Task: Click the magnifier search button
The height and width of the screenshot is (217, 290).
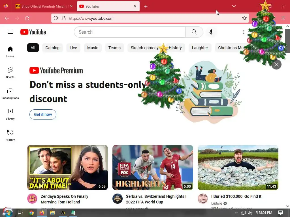Action: (x=194, y=32)
